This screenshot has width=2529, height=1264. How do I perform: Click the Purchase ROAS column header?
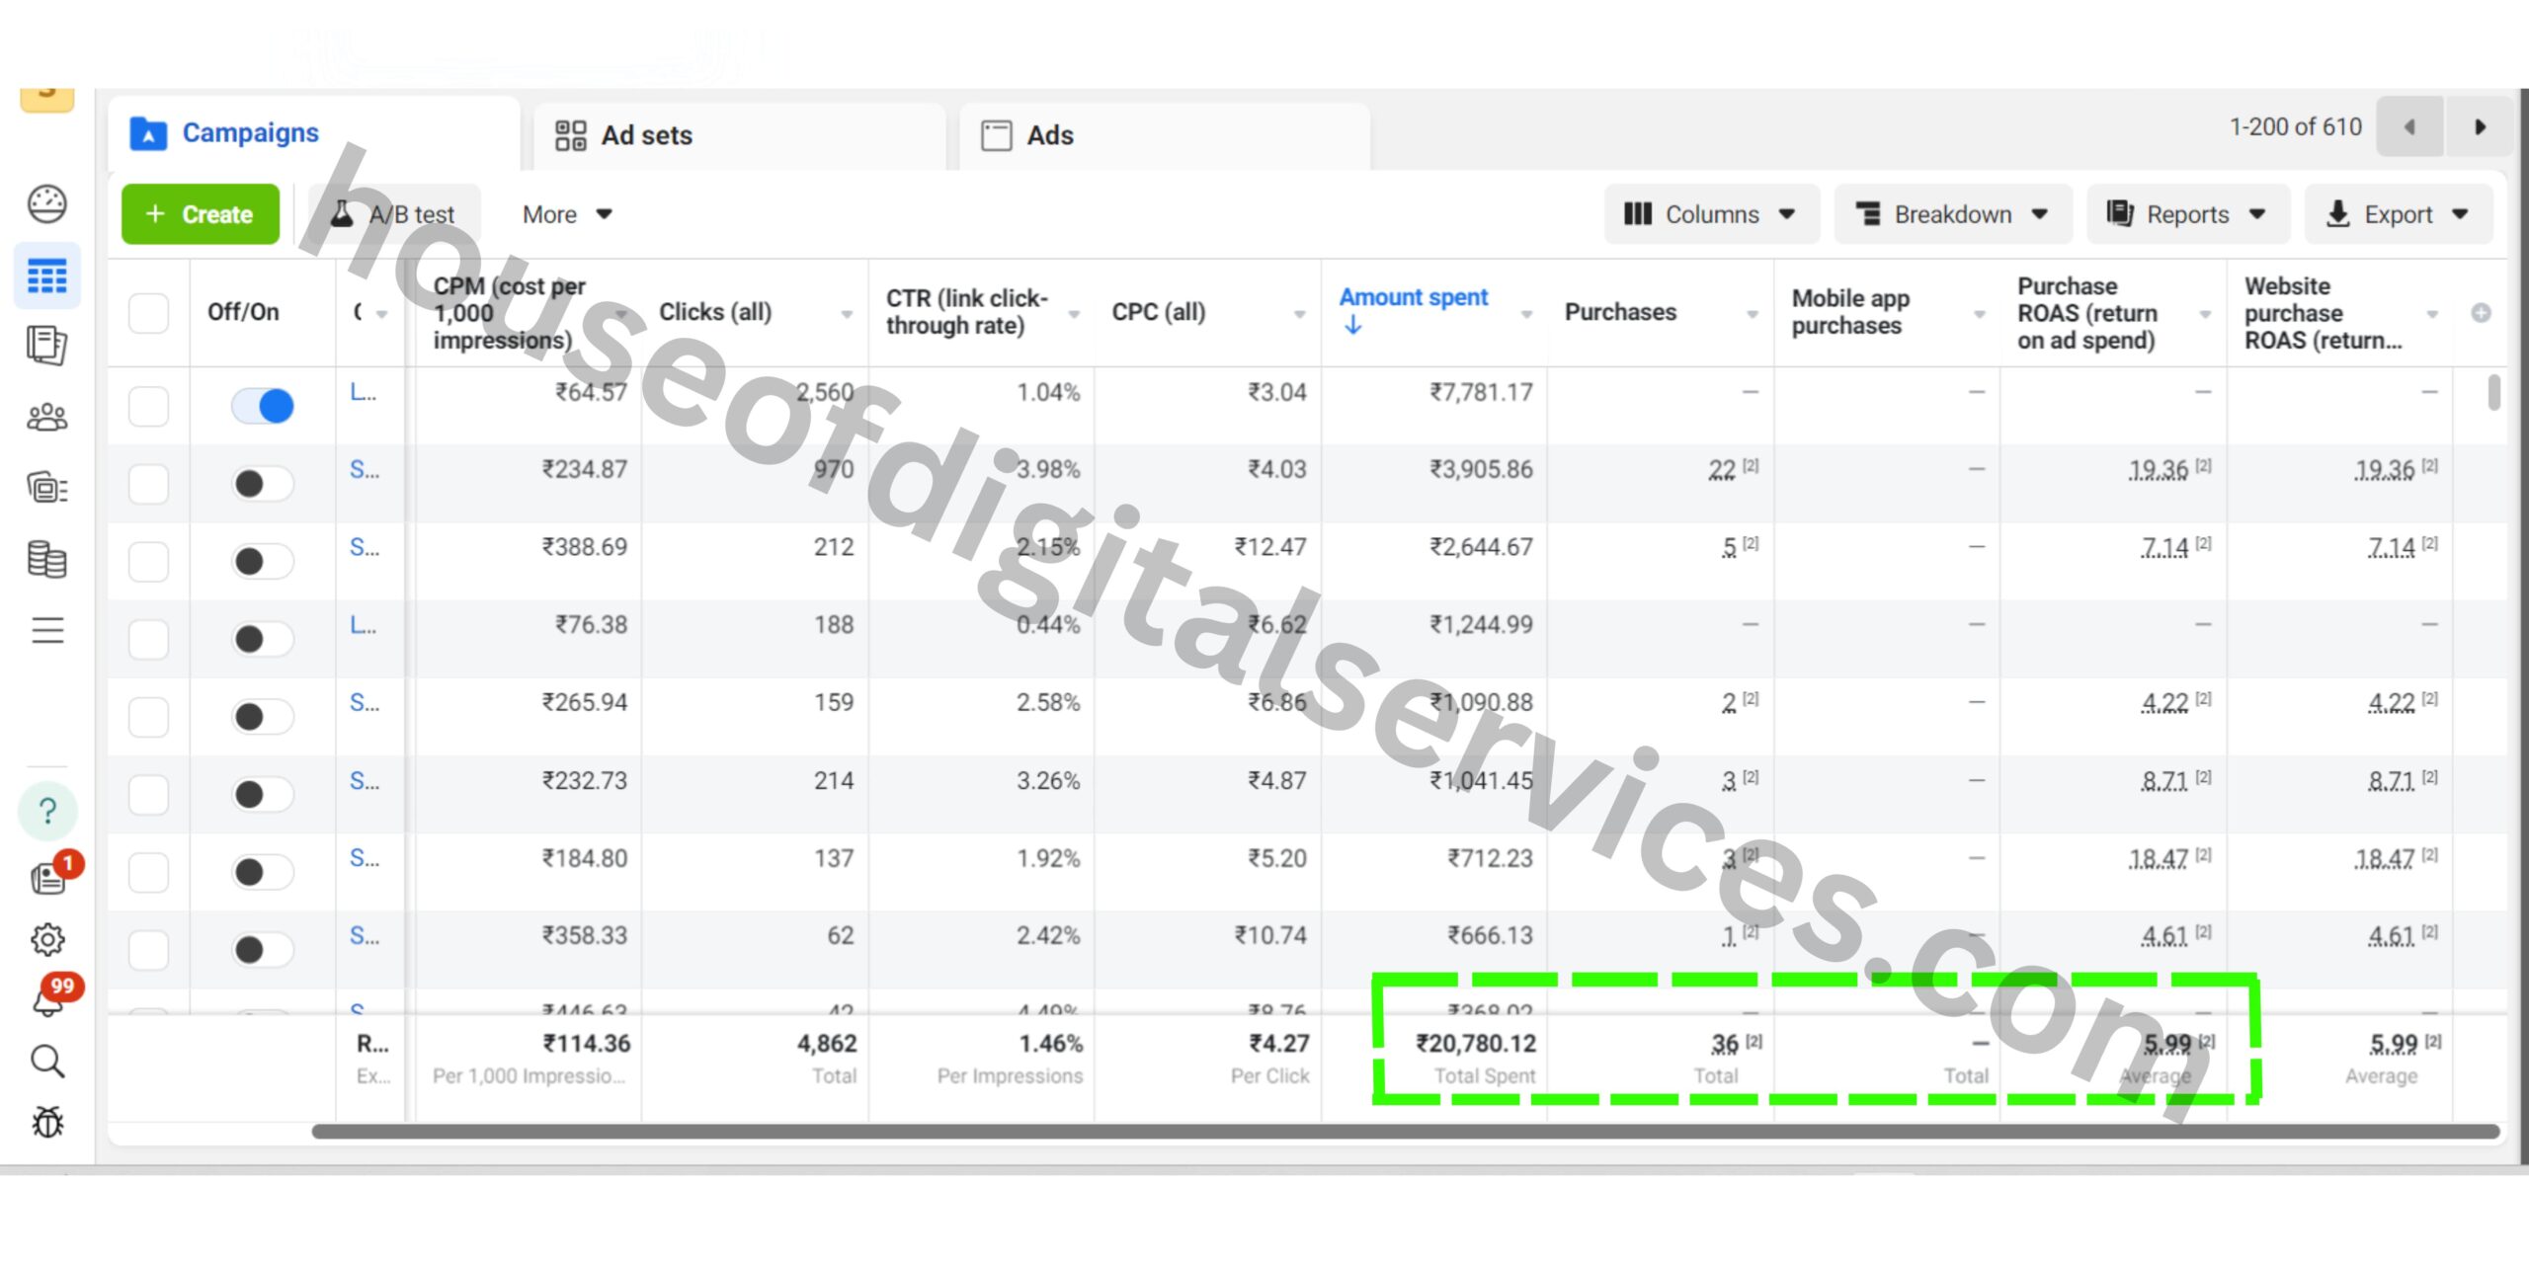pyautogui.click(x=2086, y=313)
